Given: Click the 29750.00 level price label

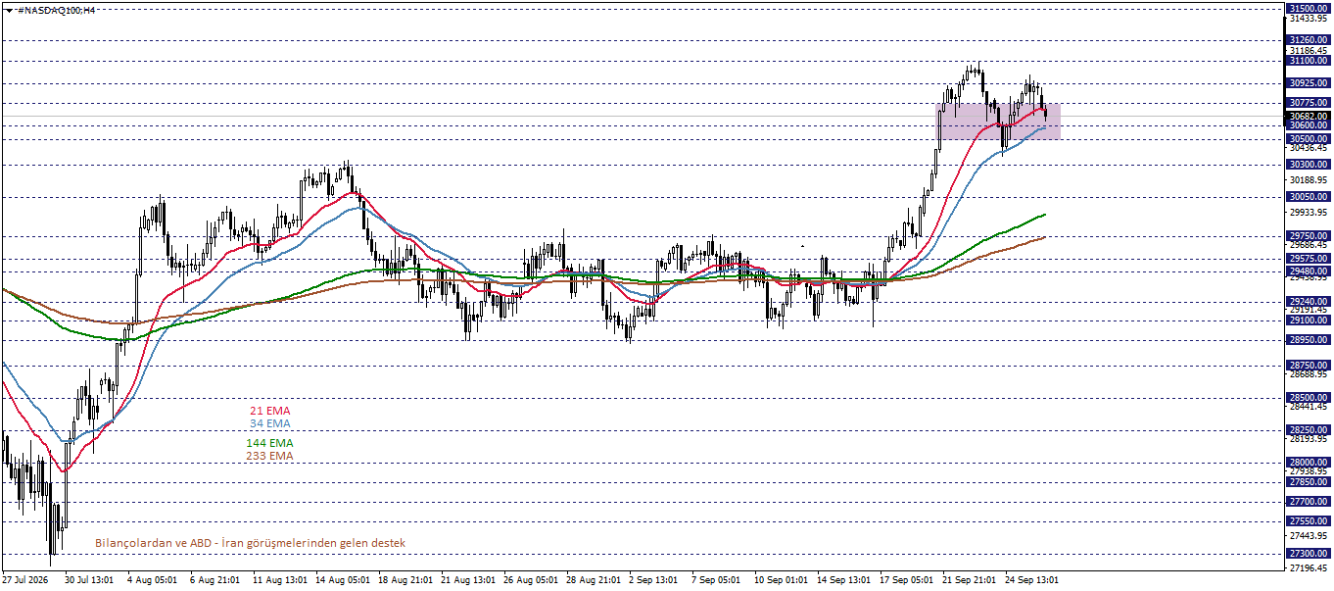Looking at the screenshot, I should [1308, 236].
